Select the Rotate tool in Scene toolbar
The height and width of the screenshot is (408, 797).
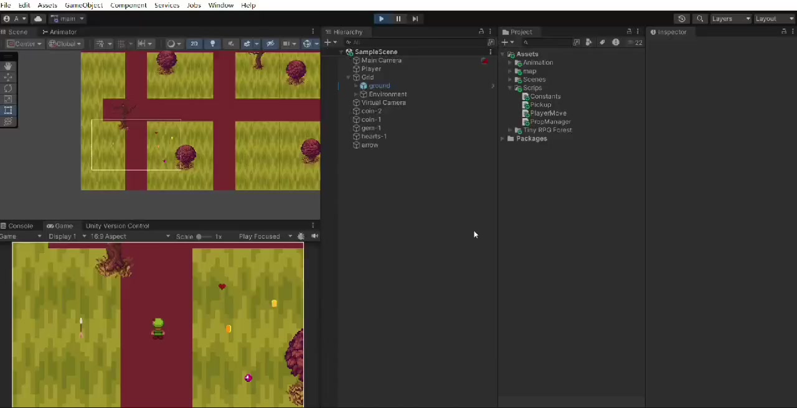click(8, 88)
